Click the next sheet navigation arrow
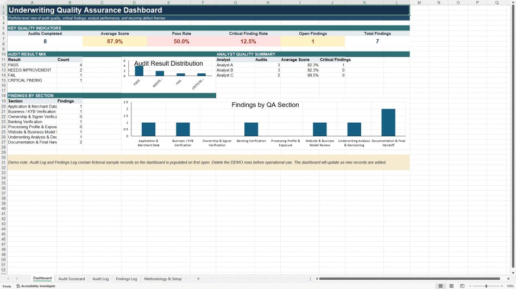The image size is (516, 289). 17,279
